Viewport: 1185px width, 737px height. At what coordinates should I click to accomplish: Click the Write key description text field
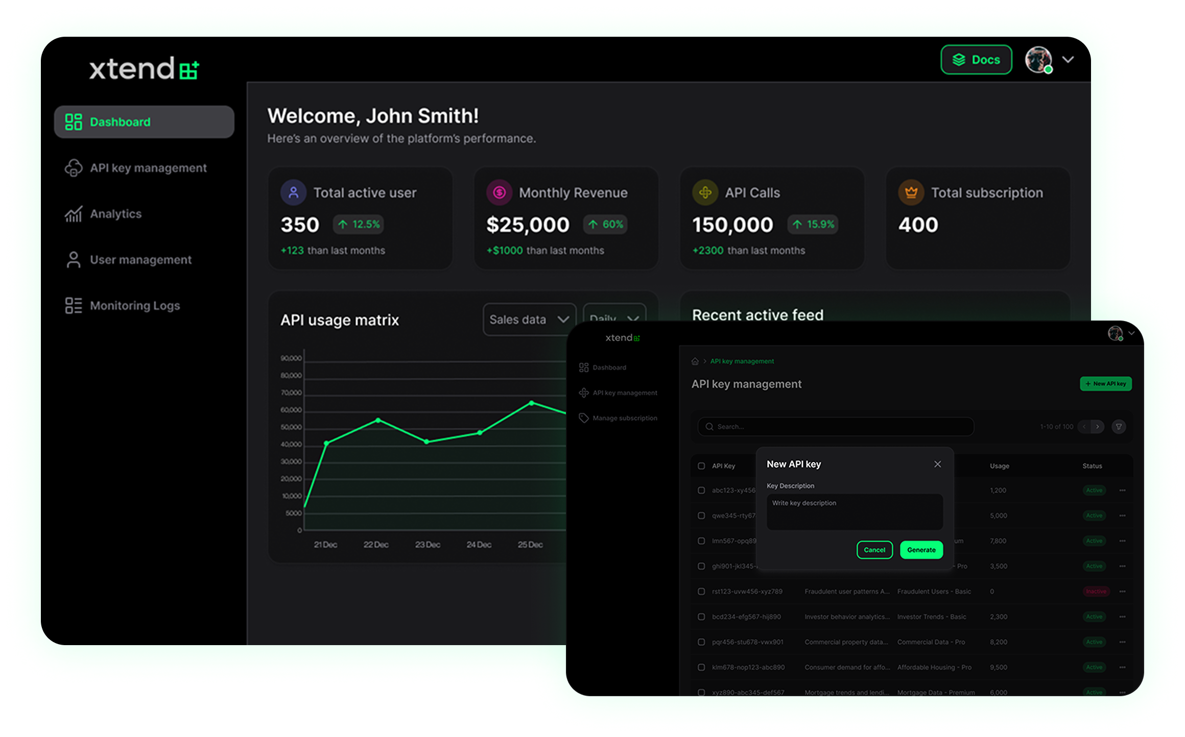click(854, 511)
